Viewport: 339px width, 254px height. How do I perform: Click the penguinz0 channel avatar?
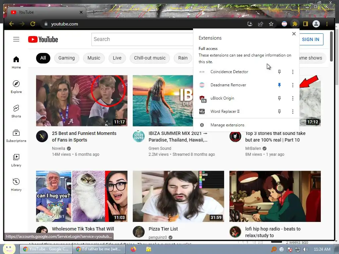pyautogui.click(x=139, y=232)
